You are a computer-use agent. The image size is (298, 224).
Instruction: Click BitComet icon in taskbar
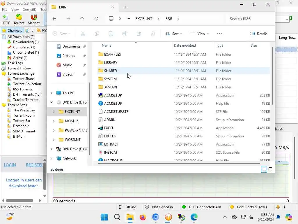(x=168, y=217)
